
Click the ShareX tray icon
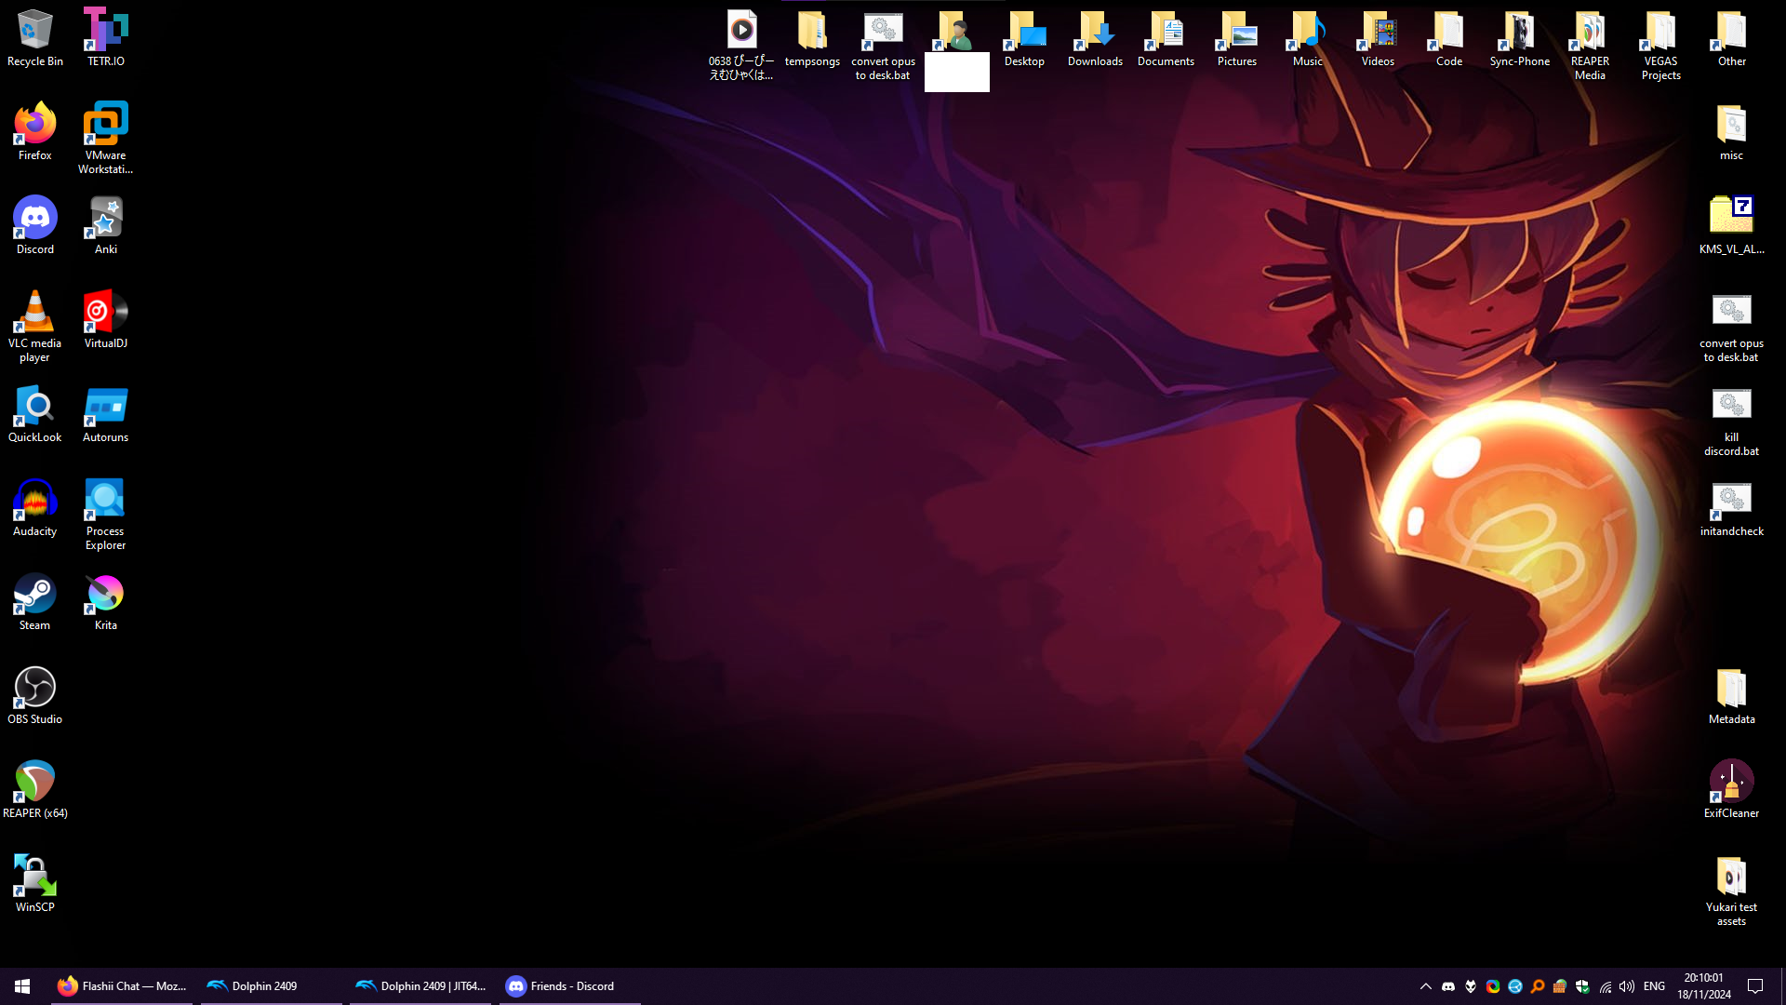[x=1493, y=986]
